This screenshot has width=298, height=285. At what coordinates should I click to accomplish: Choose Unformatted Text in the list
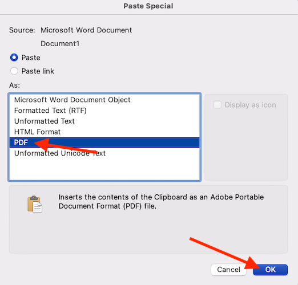click(104, 121)
